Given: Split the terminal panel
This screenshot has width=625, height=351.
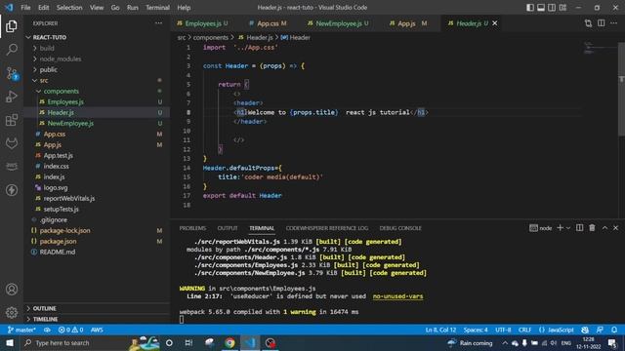Looking at the screenshot, I should [x=579, y=227].
